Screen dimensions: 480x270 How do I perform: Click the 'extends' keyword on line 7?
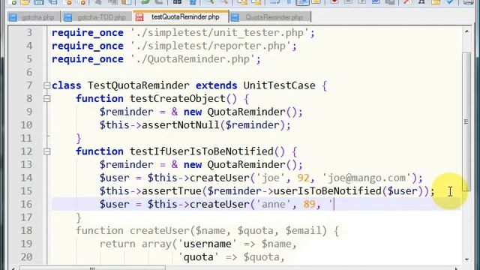[217, 85]
